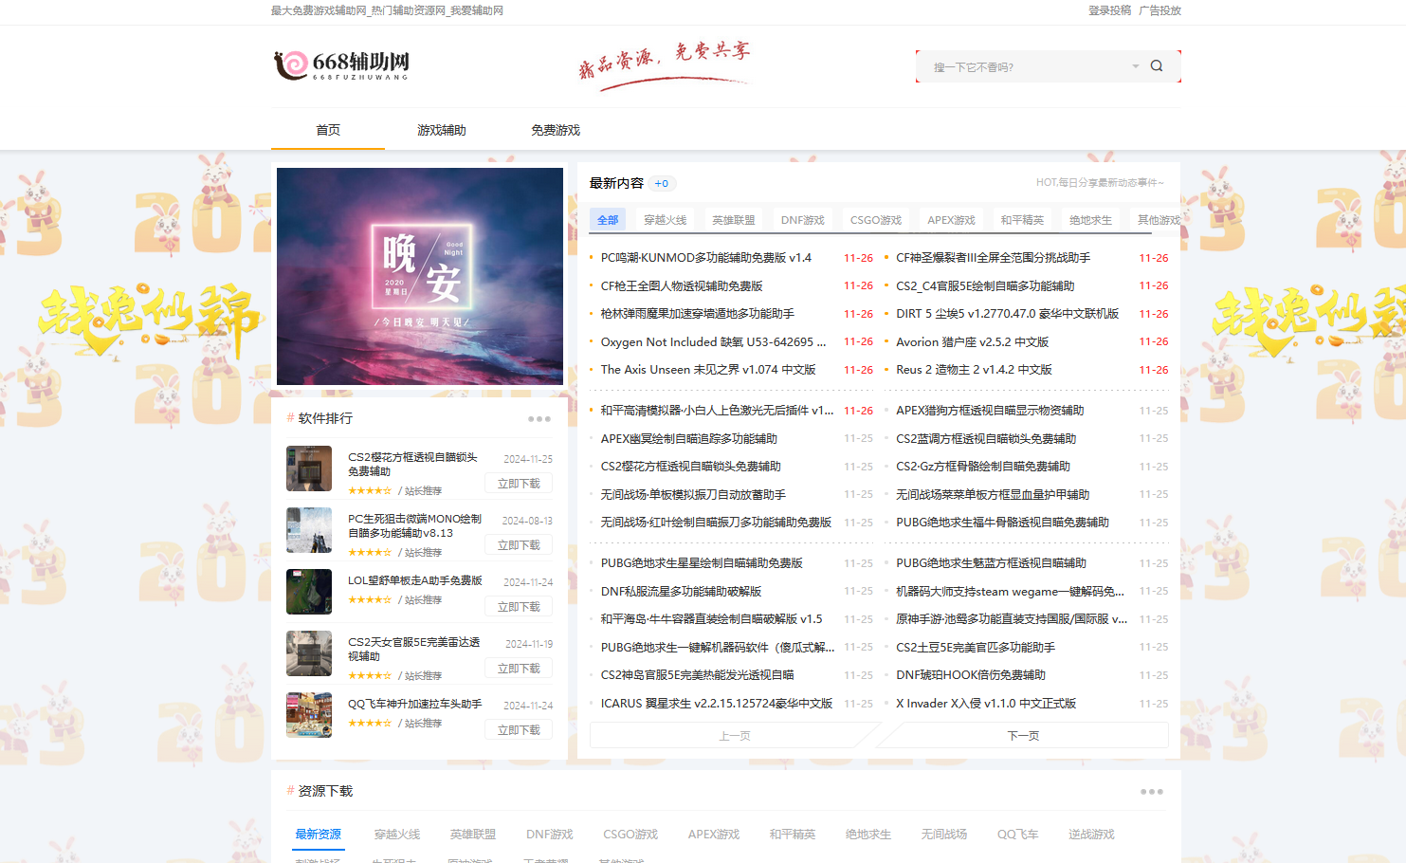Screen dimensions: 1406x863
Task: Click 立即下载 for CS2天女官服5E
Action: [x=519, y=669]
